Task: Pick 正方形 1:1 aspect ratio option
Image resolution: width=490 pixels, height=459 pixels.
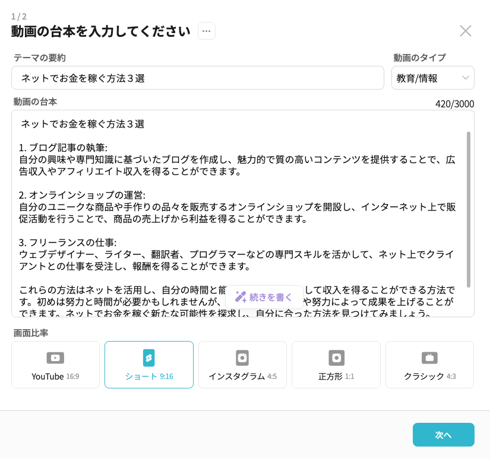Action: click(336, 376)
